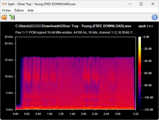
Task: Click the 1:00 time axis label
Action: coord(50,114)
